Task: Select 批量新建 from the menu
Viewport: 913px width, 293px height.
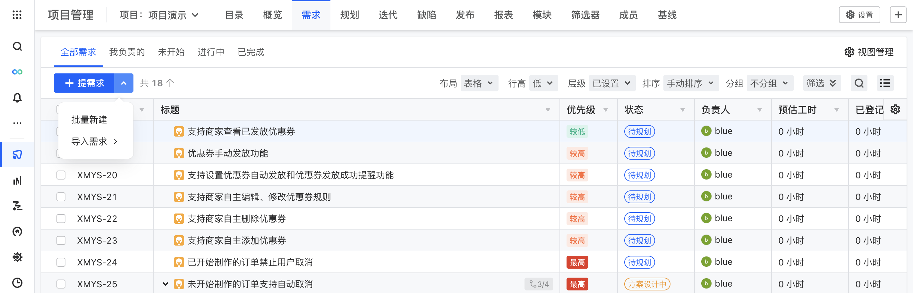Action: [x=89, y=120]
